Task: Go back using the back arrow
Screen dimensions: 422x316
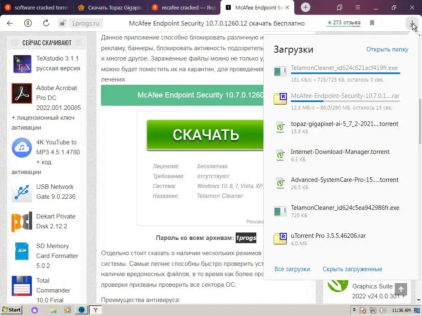Action: coord(10,23)
